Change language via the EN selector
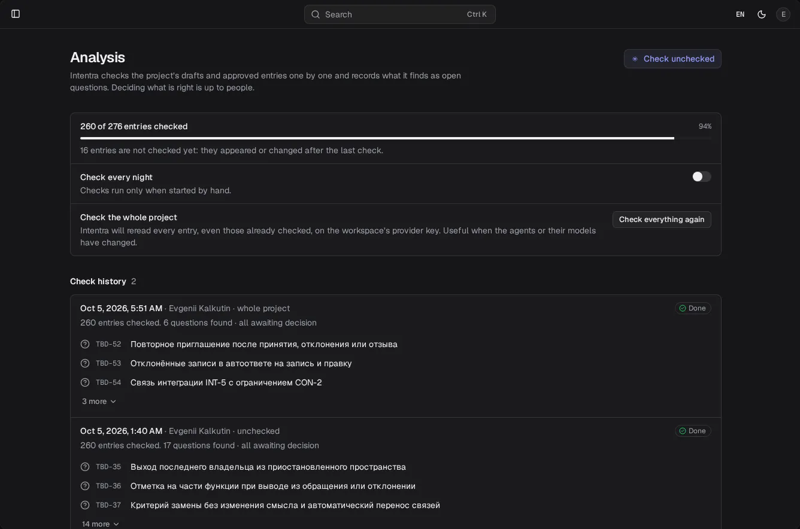This screenshot has width=800, height=529. pyautogui.click(x=740, y=14)
